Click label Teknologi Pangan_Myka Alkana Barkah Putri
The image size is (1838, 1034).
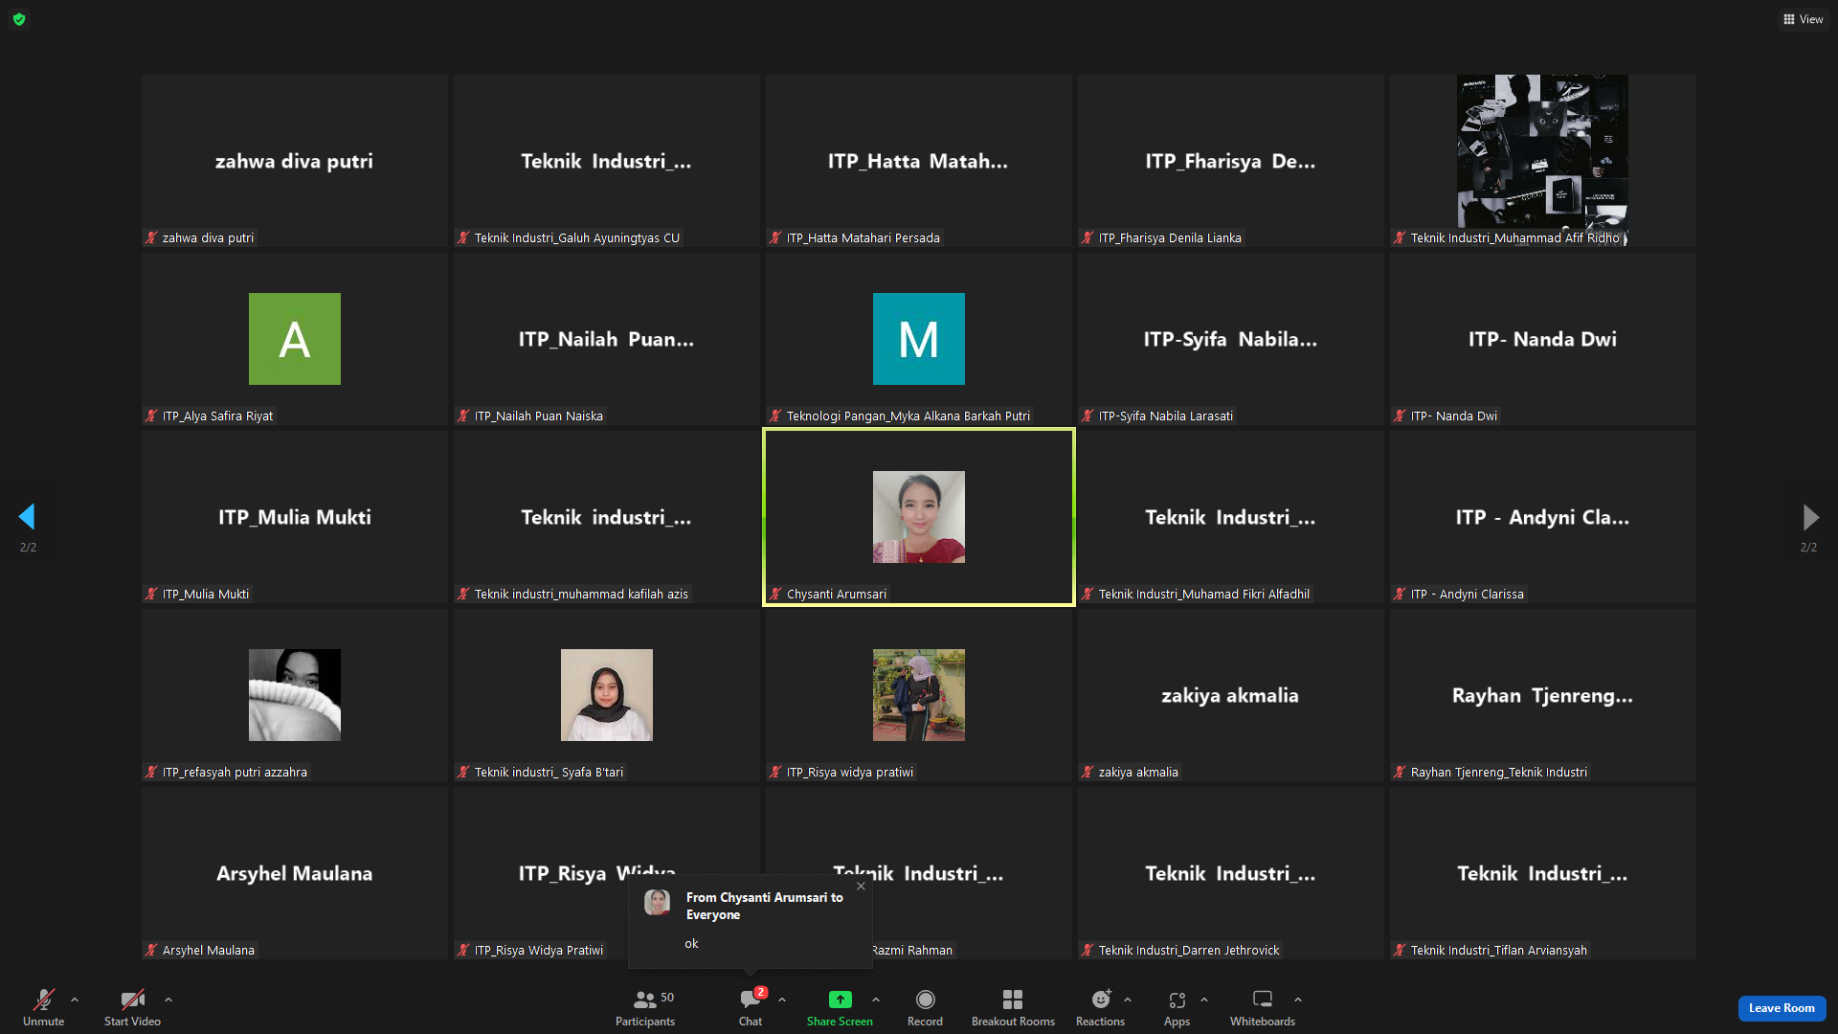click(x=908, y=416)
